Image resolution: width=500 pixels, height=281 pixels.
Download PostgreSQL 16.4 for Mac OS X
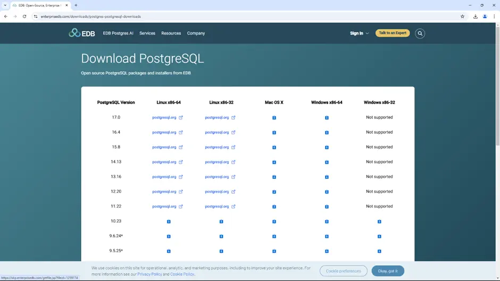[x=274, y=132]
